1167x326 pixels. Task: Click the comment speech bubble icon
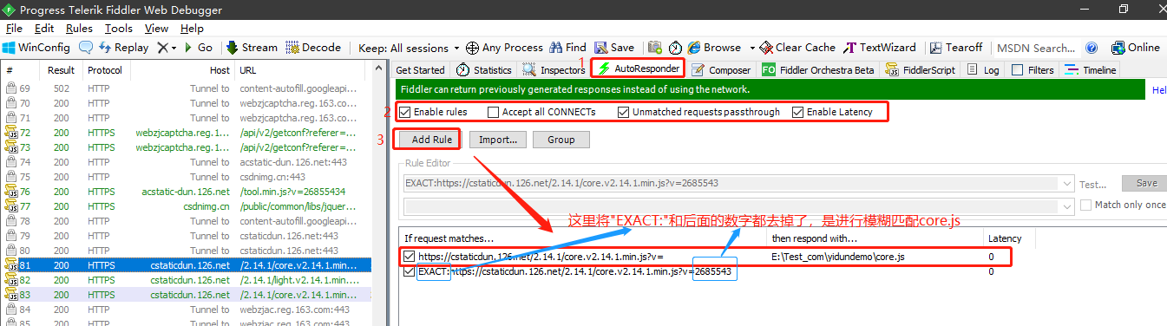[x=86, y=48]
